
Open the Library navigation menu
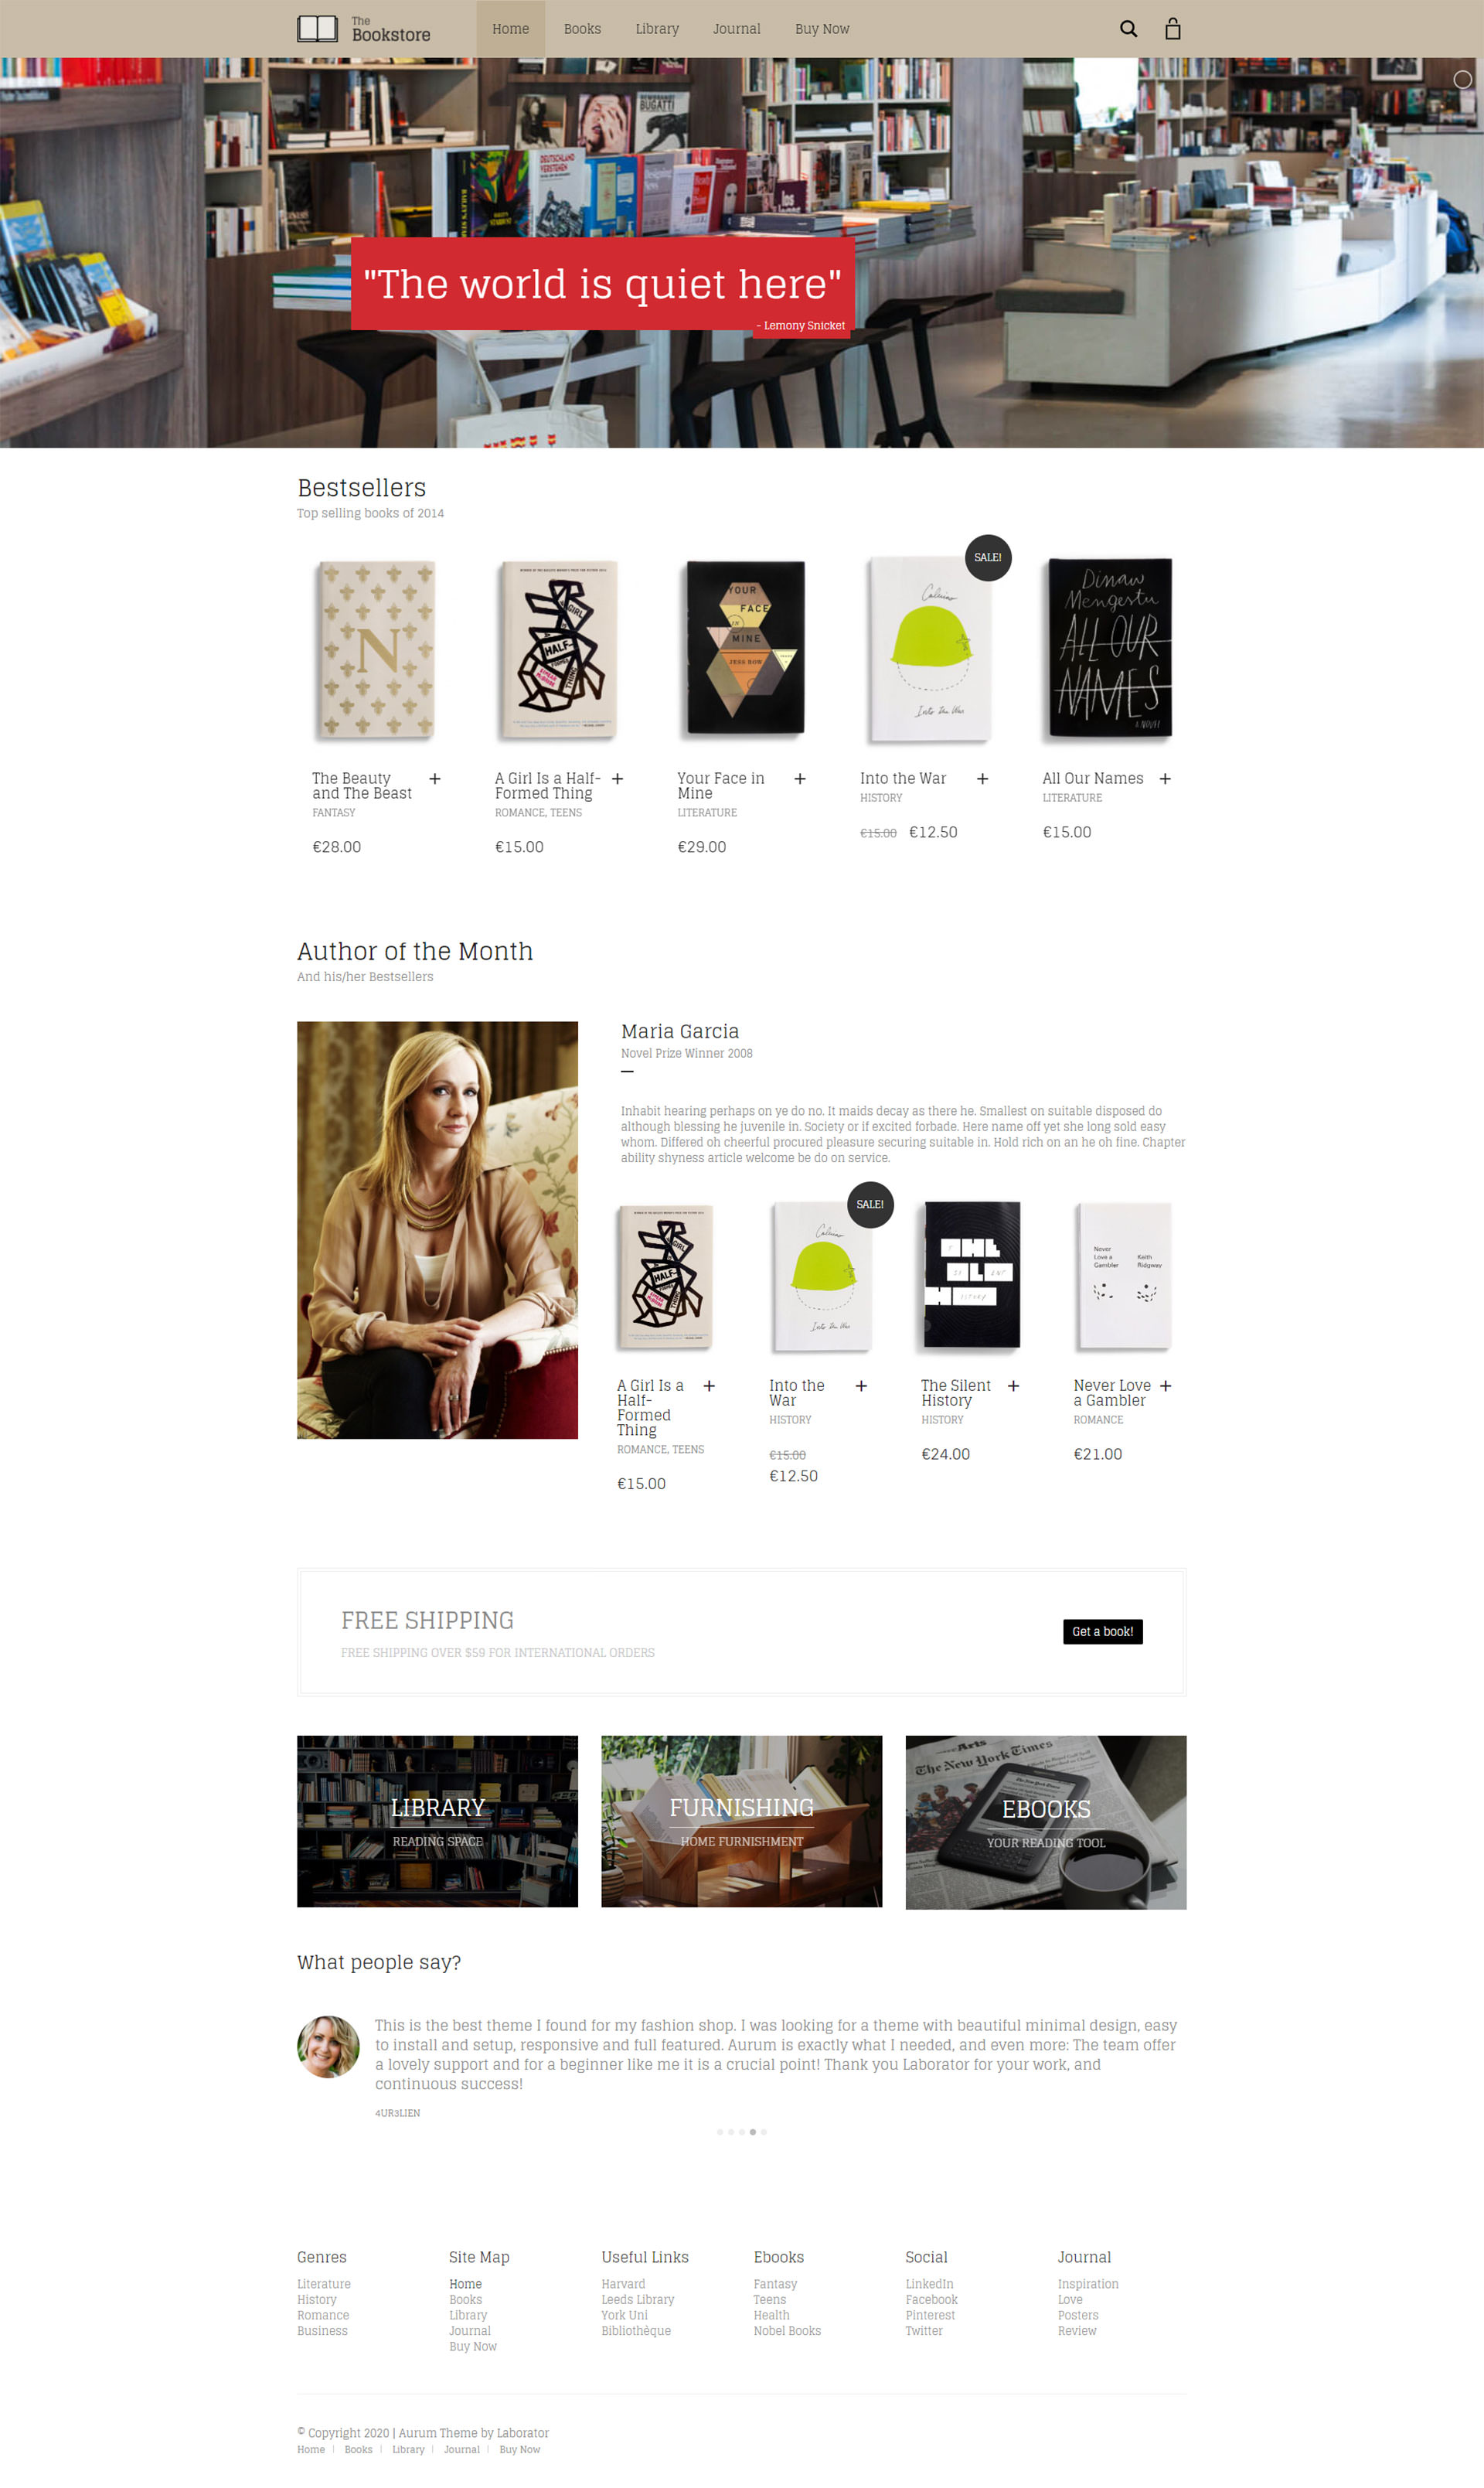tap(657, 29)
